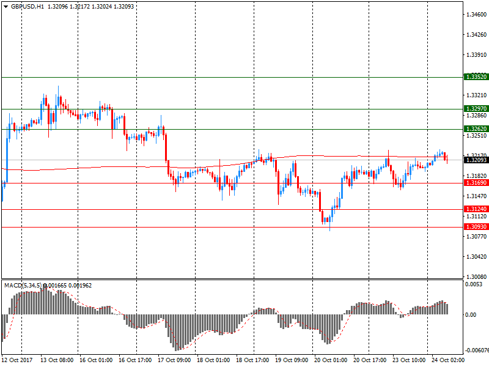Select the 1.32093 current price label

click(476, 160)
